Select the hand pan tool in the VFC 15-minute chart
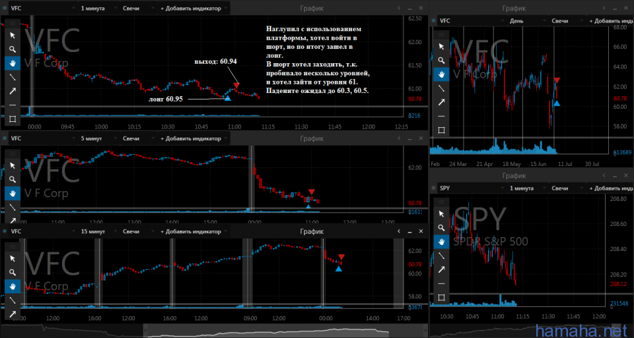 pyautogui.click(x=13, y=286)
